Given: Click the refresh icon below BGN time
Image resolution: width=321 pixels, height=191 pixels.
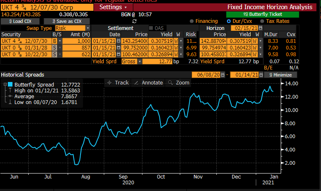Looking at the screenshot, I should (135, 21).
